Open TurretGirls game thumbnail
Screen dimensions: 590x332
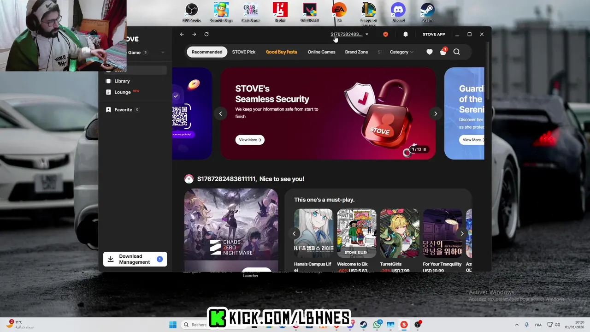click(x=400, y=233)
